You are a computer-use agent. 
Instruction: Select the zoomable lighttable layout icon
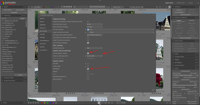[x=102, y=103]
